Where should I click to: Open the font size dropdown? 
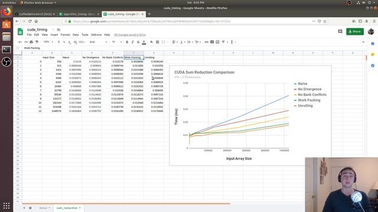(x=117, y=42)
